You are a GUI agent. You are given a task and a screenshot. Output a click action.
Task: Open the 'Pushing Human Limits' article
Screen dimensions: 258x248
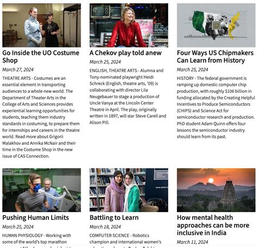pyautogui.click(x=35, y=218)
